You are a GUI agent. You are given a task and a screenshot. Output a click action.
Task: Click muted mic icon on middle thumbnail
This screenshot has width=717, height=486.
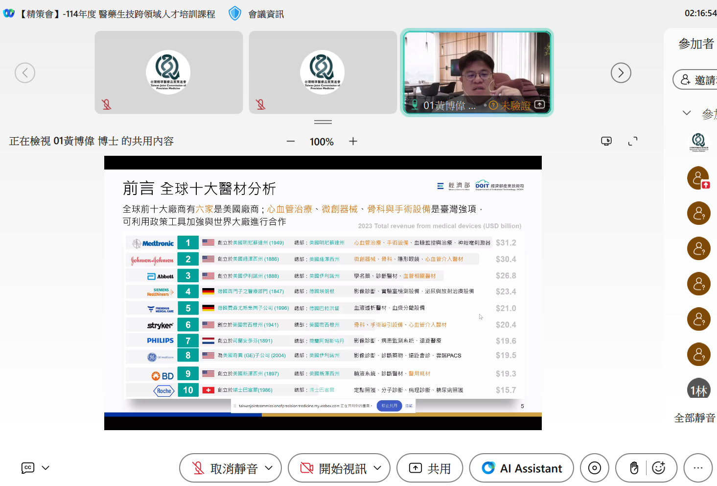pyautogui.click(x=261, y=104)
